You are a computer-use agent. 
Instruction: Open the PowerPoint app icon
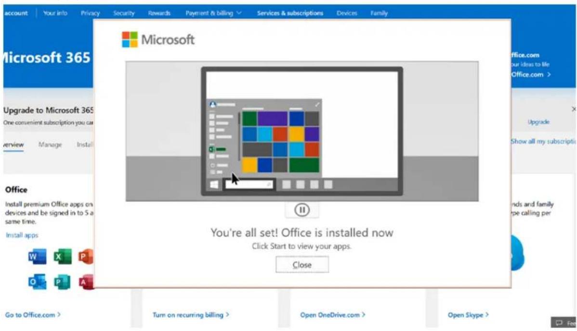[86, 256]
